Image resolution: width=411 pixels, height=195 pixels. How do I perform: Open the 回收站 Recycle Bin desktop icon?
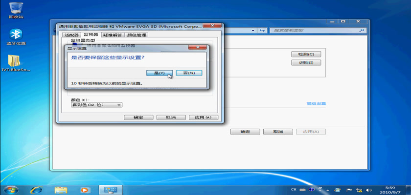[15, 9]
